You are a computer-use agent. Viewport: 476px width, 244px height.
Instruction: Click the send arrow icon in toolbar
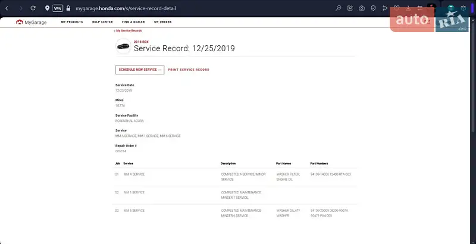385,8
